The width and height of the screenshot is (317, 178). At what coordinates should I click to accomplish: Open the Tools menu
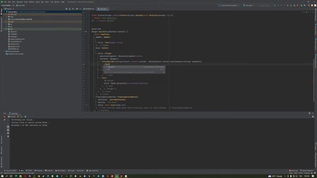47,2
